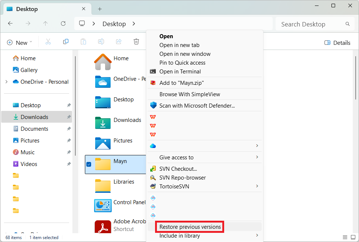This screenshot has width=359, height=242.
Task: Click the Refresh button in navigation bar
Action: tap(63, 24)
